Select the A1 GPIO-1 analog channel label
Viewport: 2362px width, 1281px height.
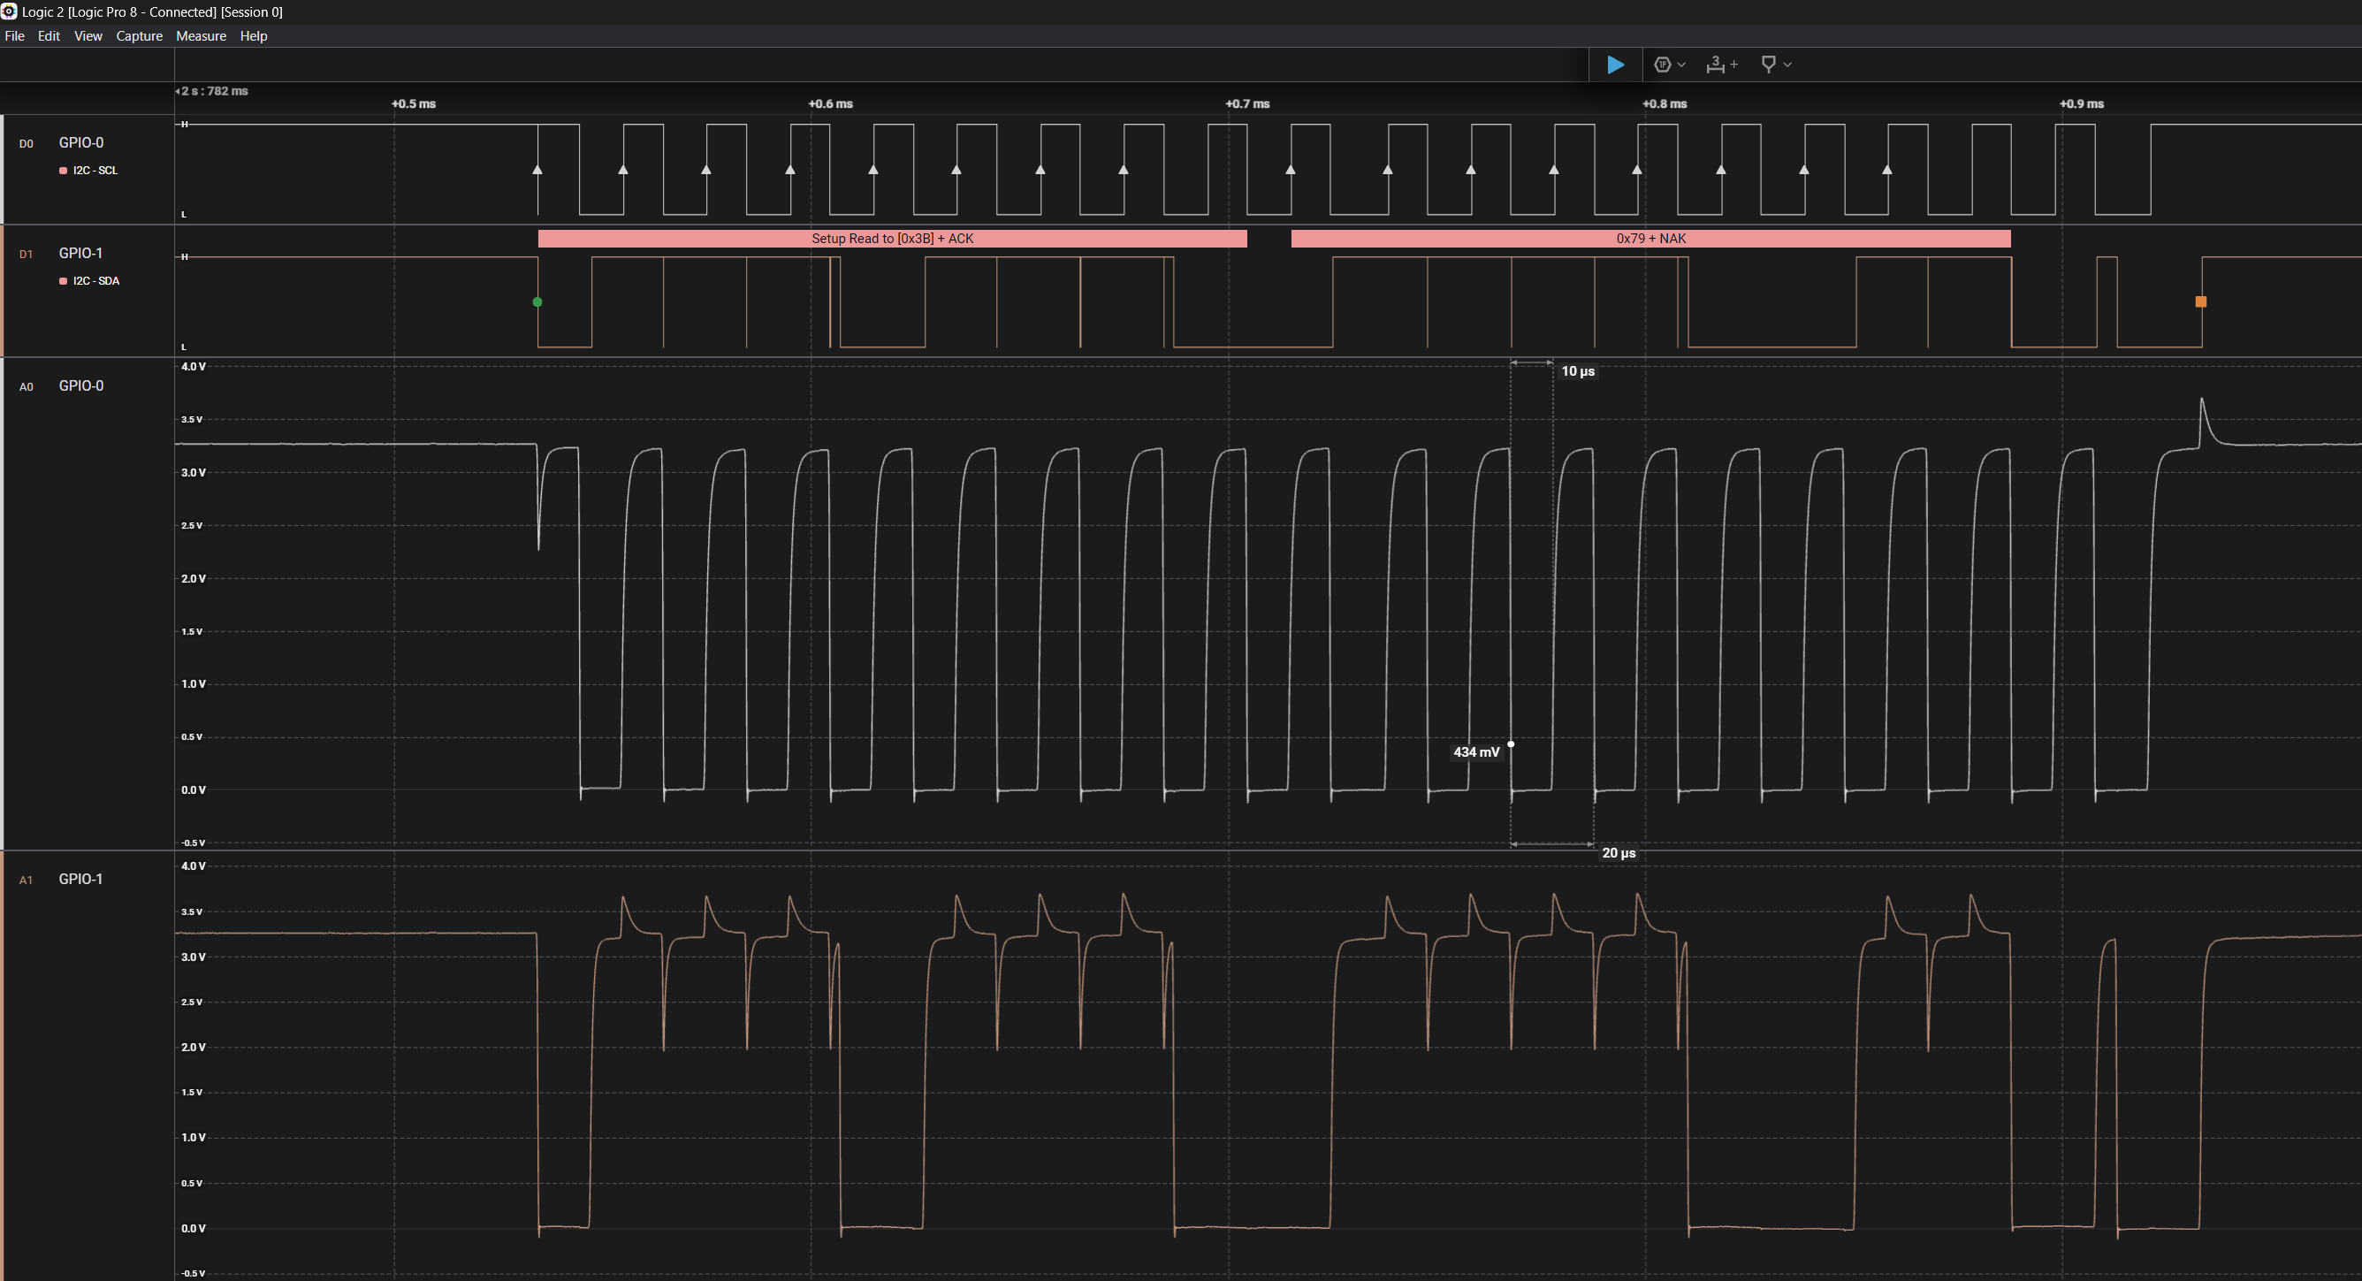(x=80, y=880)
